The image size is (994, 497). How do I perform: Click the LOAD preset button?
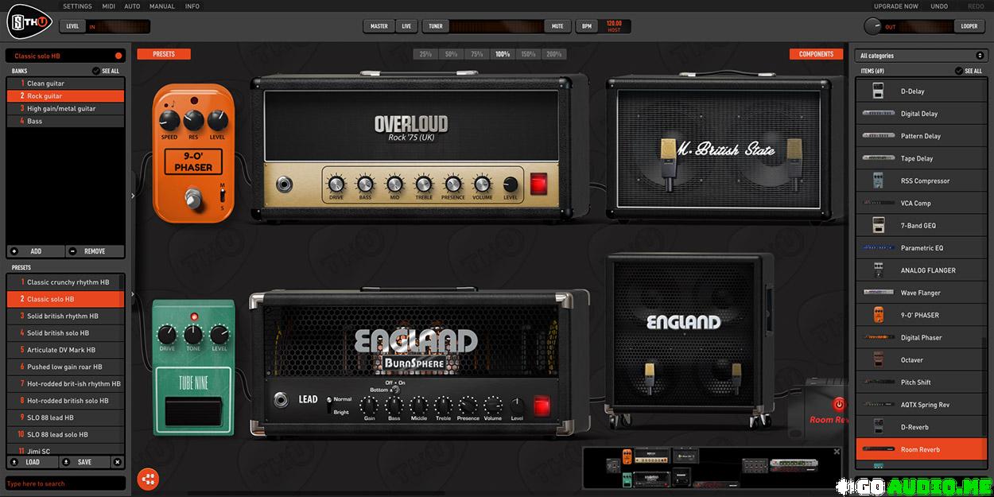pyautogui.click(x=33, y=462)
